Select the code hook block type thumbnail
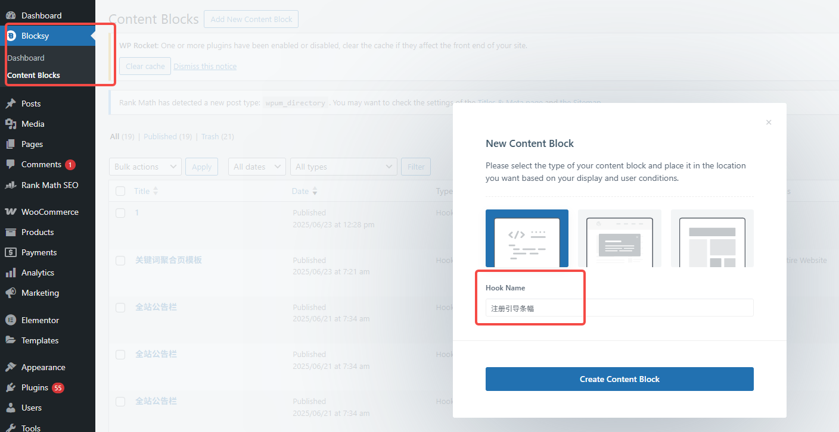839x432 pixels. click(527, 238)
